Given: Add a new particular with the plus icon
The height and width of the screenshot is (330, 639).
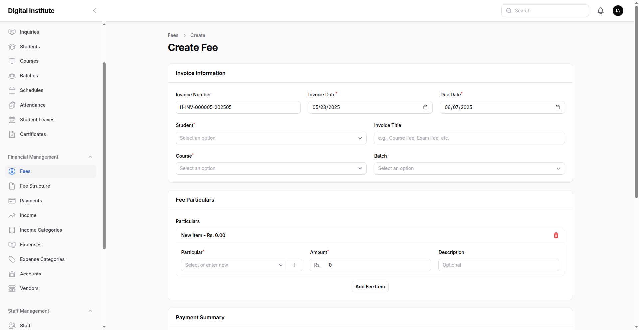Looking at the screenshot, I should [294, 265].
